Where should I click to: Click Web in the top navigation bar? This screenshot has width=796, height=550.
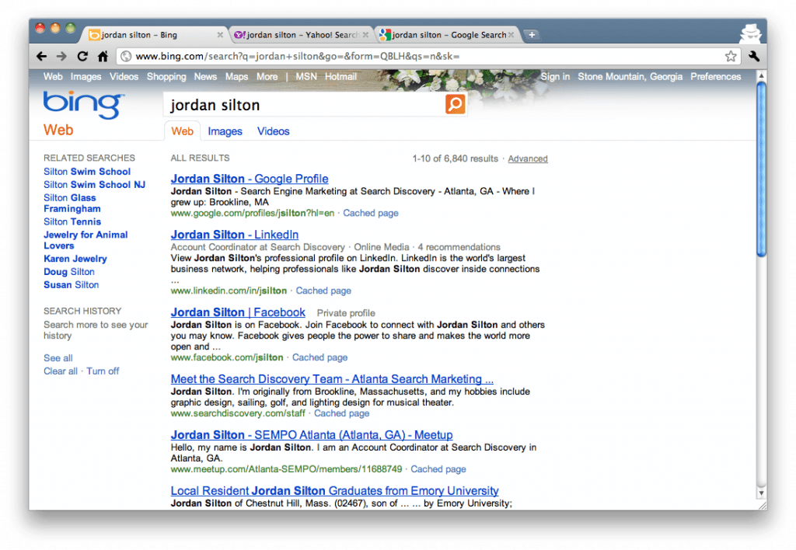pos(53,77)
